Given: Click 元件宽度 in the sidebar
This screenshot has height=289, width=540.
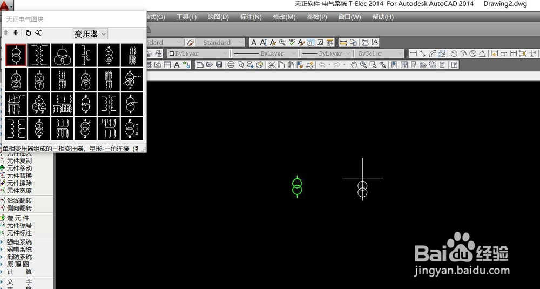Looking at the screenshot, I should [x=19, y=191].
